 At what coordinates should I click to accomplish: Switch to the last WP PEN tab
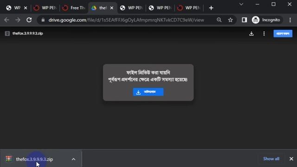[x=189, y=8]
